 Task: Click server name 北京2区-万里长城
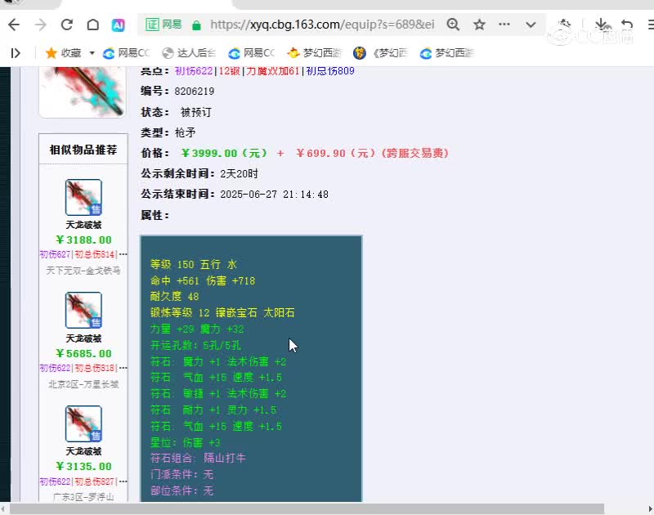point(83,384)
